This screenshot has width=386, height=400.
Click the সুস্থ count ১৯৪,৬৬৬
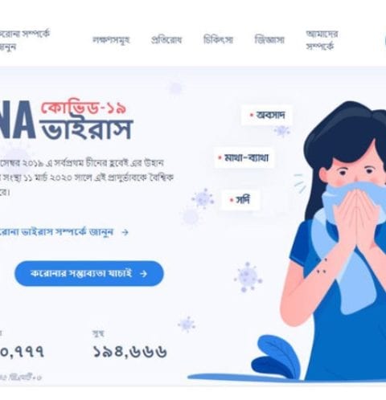[x=129, y=352]
